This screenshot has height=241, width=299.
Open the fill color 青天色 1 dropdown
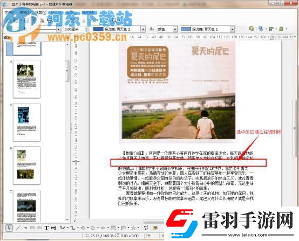232,29
